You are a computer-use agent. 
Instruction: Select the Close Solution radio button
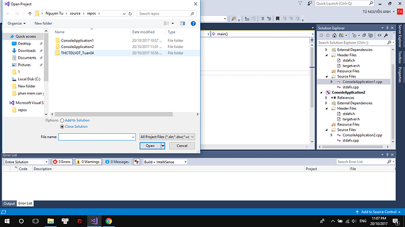click(62, 127)
